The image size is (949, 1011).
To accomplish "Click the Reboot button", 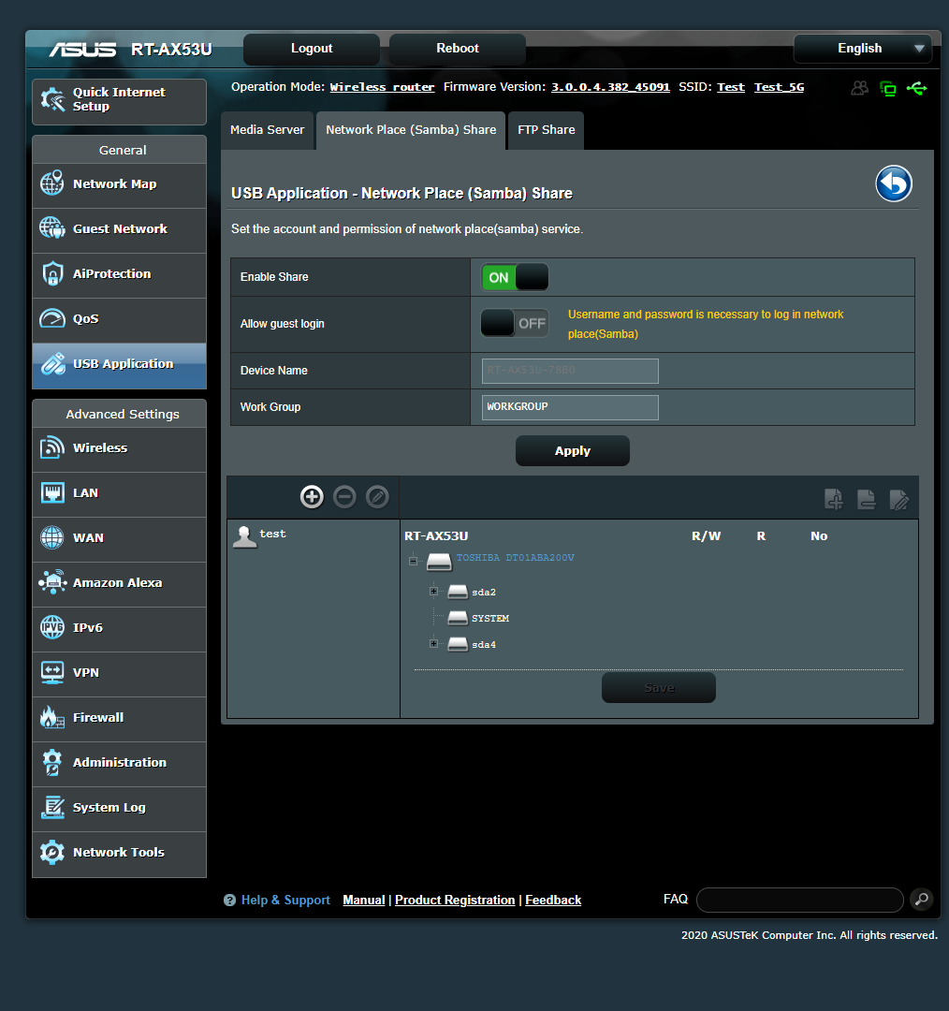I will click(x=457, y=49).
